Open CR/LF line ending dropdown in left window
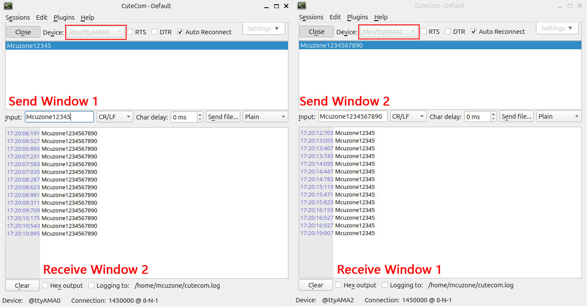 tap(115, 117)
